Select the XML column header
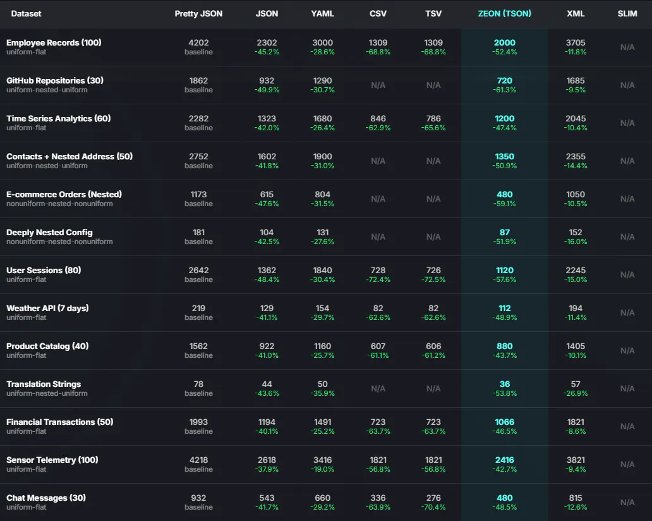This screenshot has height=521, width=652. point(576,14)
